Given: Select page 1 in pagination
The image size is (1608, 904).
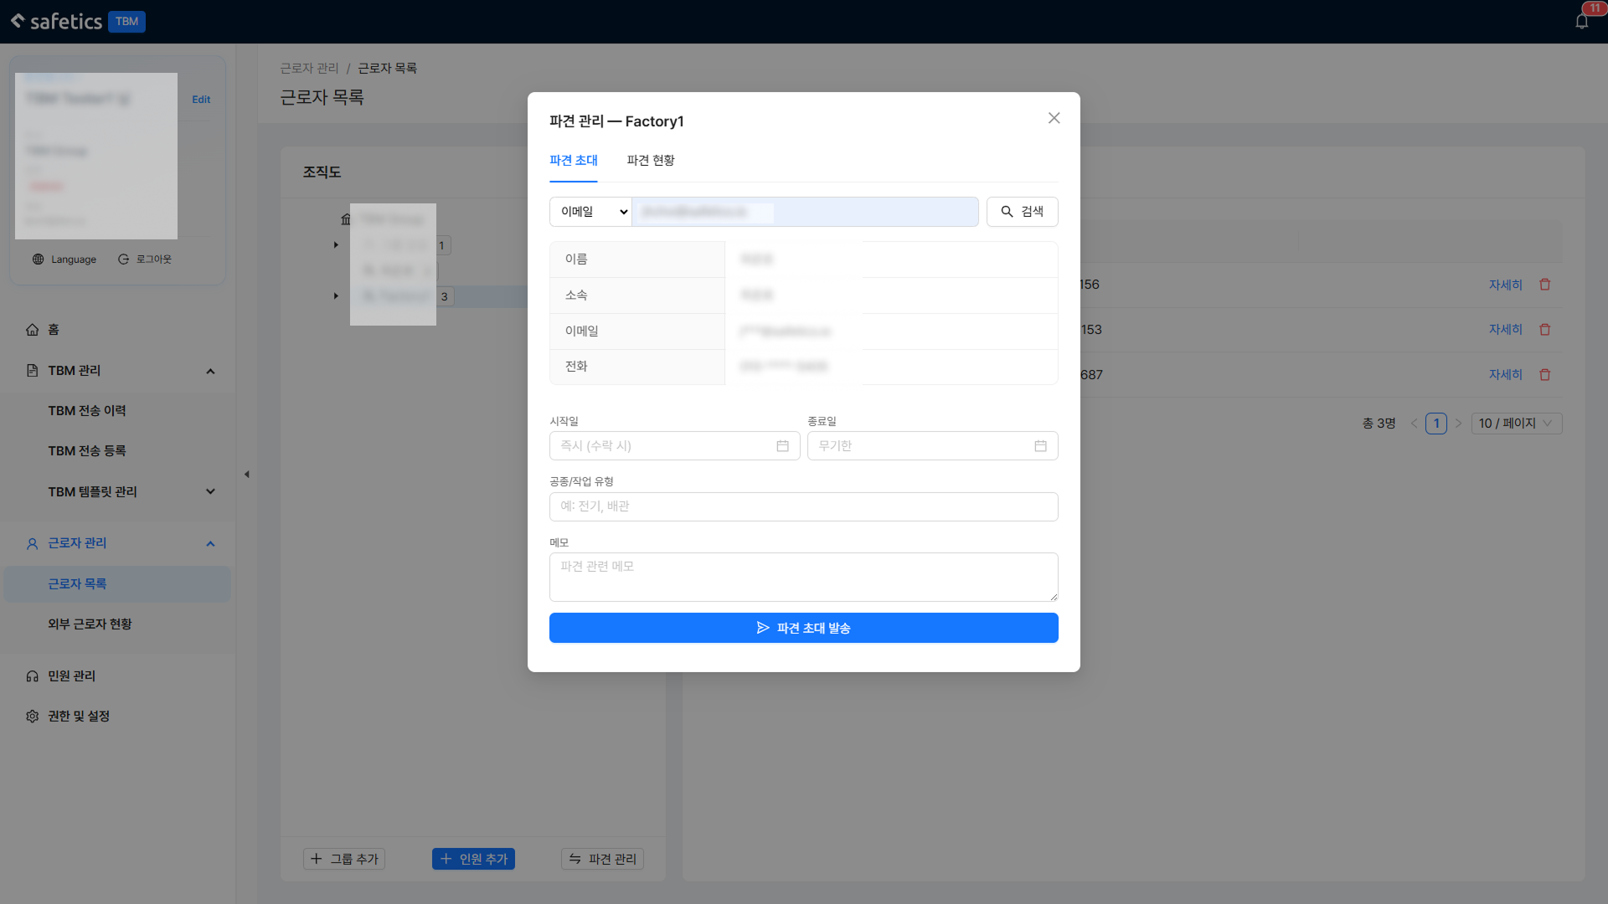Looking at the screenshot, I should click(x=1436, y=424).
